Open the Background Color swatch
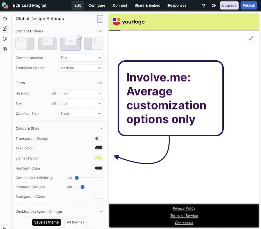This screenshot has width=261, height=229. click(99, 197)
